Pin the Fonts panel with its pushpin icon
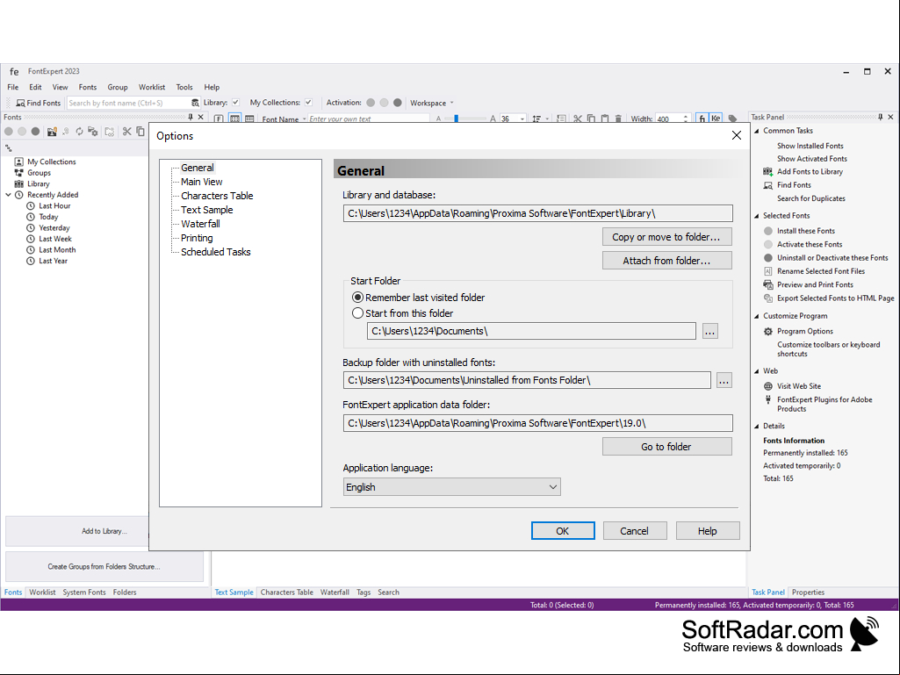This screenshot has height=675, width=900. (191, 117)
